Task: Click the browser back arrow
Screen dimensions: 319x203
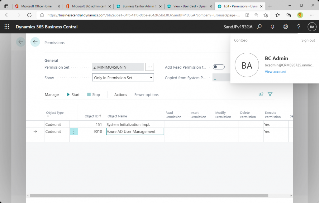Action: pos(7,15)
